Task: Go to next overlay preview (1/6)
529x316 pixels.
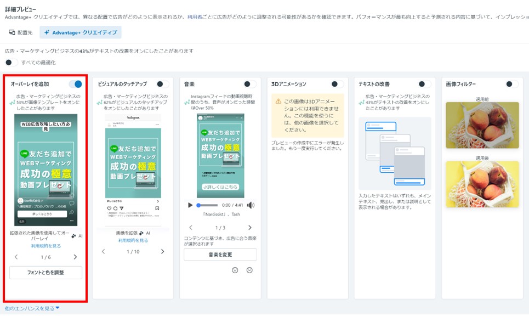Action: click(x=75, y=257)
